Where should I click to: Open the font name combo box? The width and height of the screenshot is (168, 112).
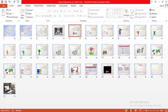click(42, 11)
